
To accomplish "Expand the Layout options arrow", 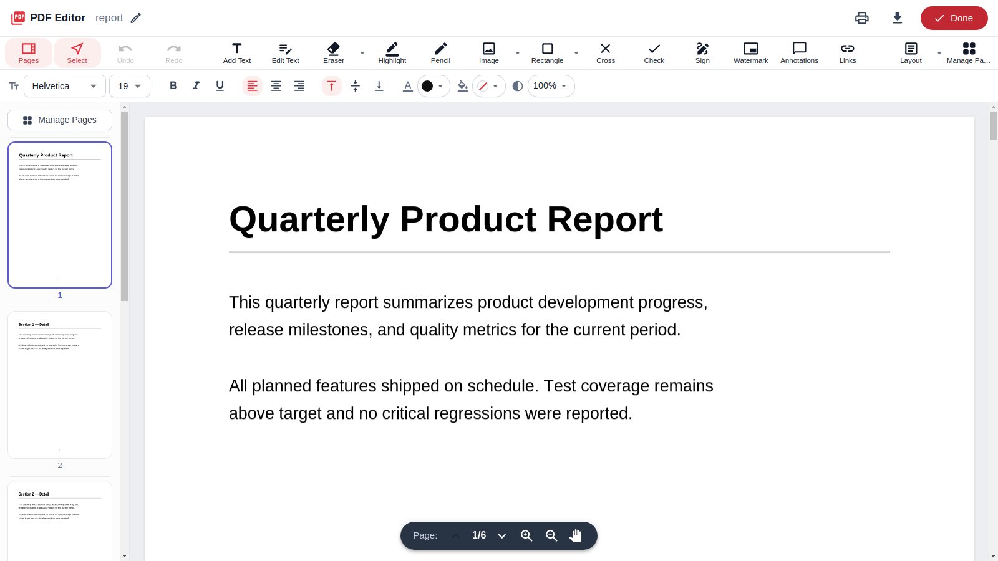I will click(939, 53).
